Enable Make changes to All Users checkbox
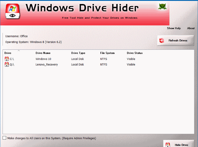This screenshot has height=147, width=198. coord(4,138)
